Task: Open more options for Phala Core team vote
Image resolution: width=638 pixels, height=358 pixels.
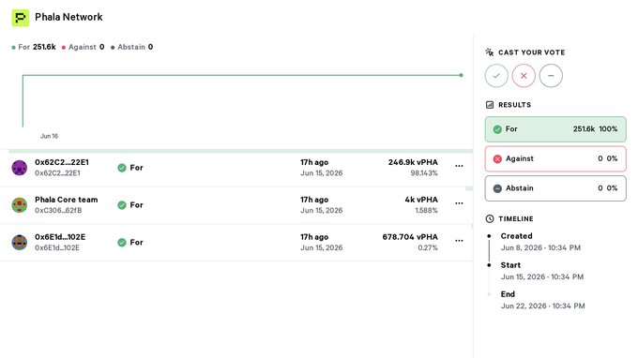Action: click(459, 203)
